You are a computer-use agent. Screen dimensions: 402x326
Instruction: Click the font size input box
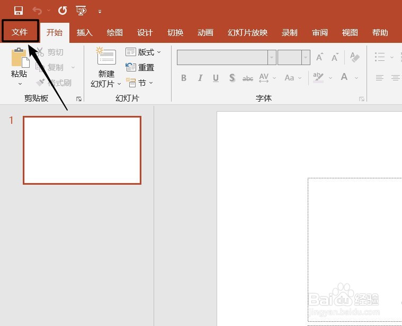(x=290, y=57)
